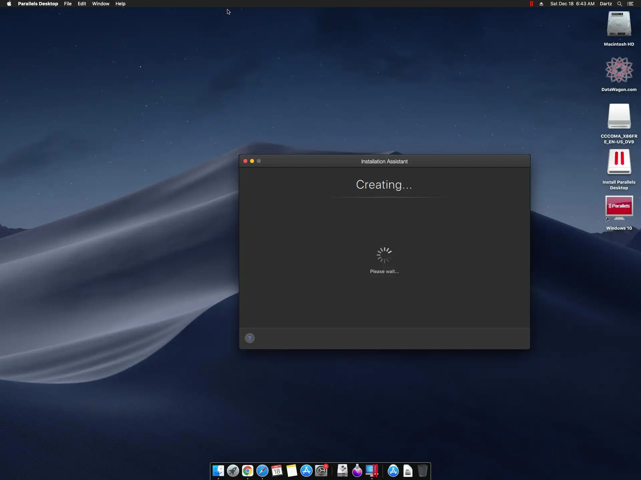Click the eject icon in menu bar
Screen dimensions: 641x480
(x=541, y=4)
